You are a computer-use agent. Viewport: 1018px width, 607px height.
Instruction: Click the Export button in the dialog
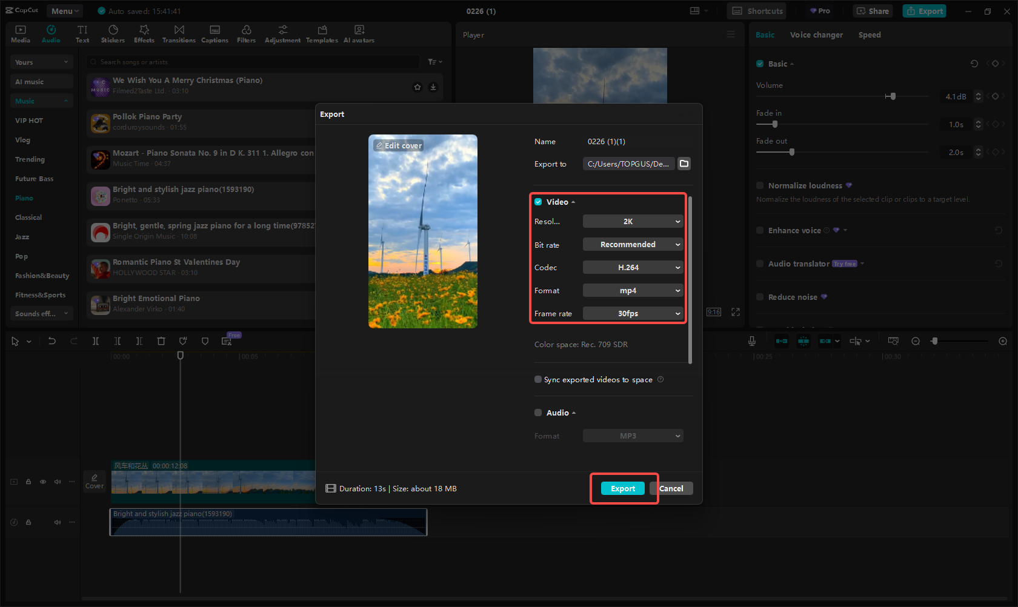point(622,488)
